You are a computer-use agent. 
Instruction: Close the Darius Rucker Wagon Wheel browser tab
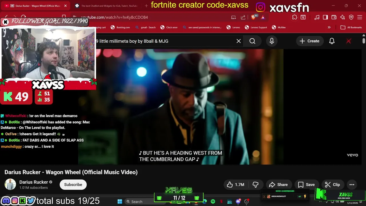click(65, 6)
